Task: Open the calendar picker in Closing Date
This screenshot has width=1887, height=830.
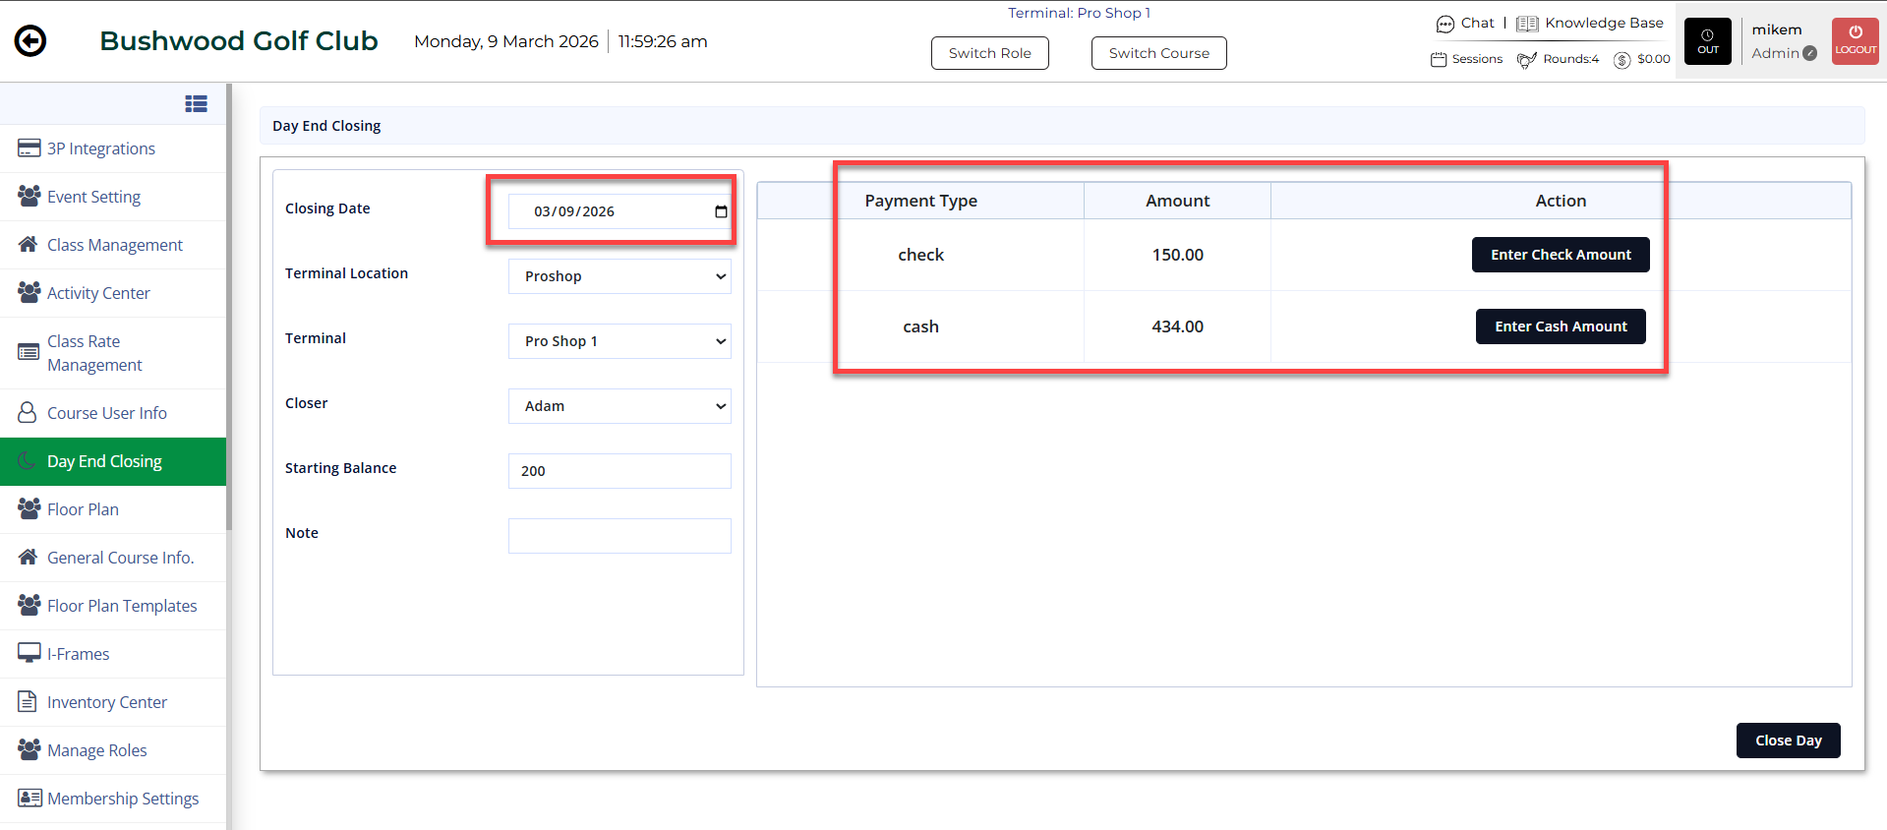Action: 721,211
